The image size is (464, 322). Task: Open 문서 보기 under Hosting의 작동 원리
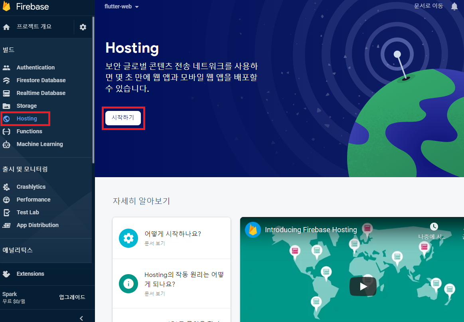(154, 294)
